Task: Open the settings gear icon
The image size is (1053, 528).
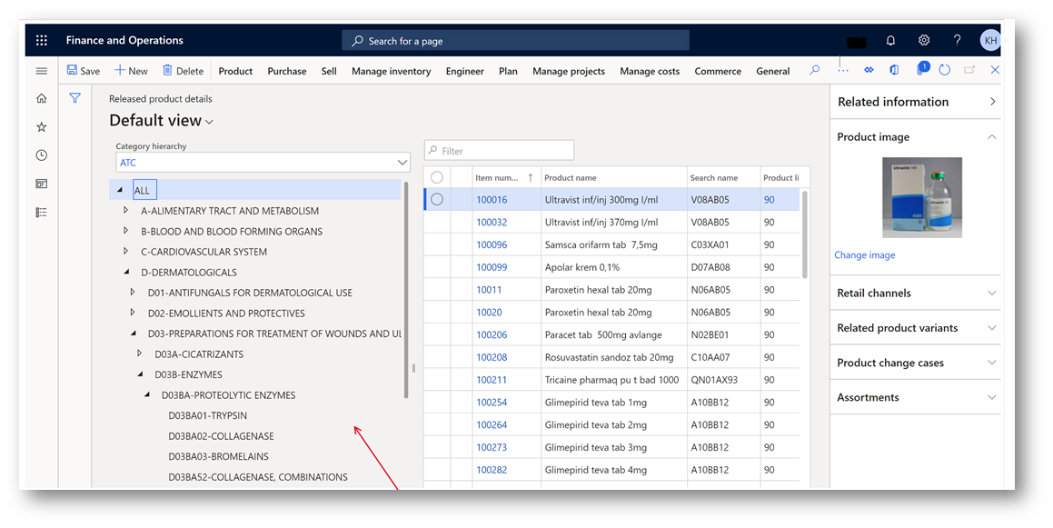Action: pyautogui.click(x=924, y=41)
